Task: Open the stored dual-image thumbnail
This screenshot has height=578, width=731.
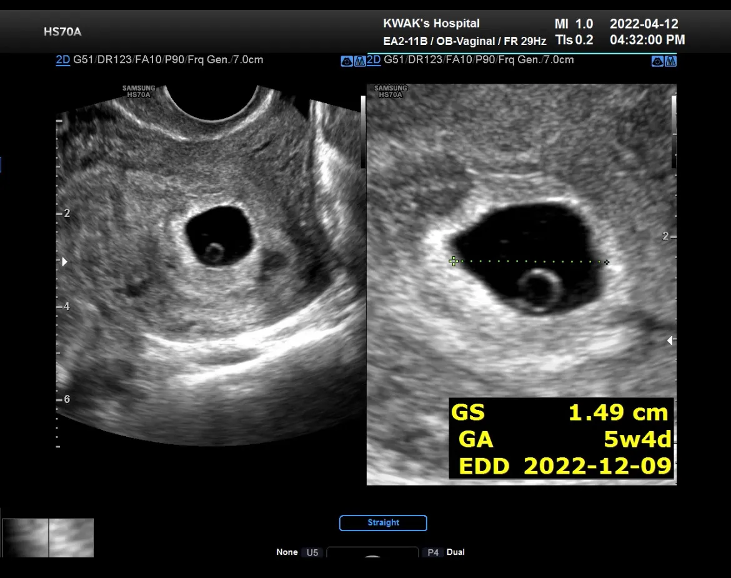Action: [x=48, y=537]
